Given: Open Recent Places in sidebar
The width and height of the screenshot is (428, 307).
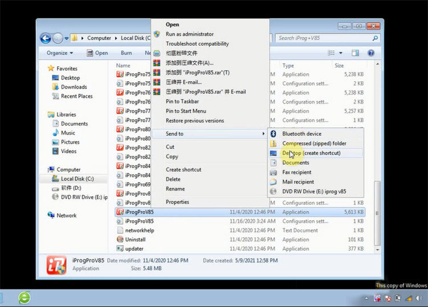Looking at the screenshot, I should pos(72,96).
